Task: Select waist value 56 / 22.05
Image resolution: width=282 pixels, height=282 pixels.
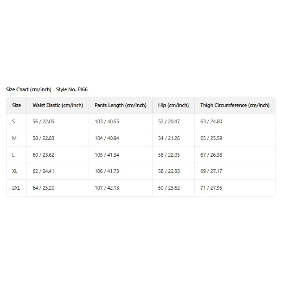Action: coord(43,122)
